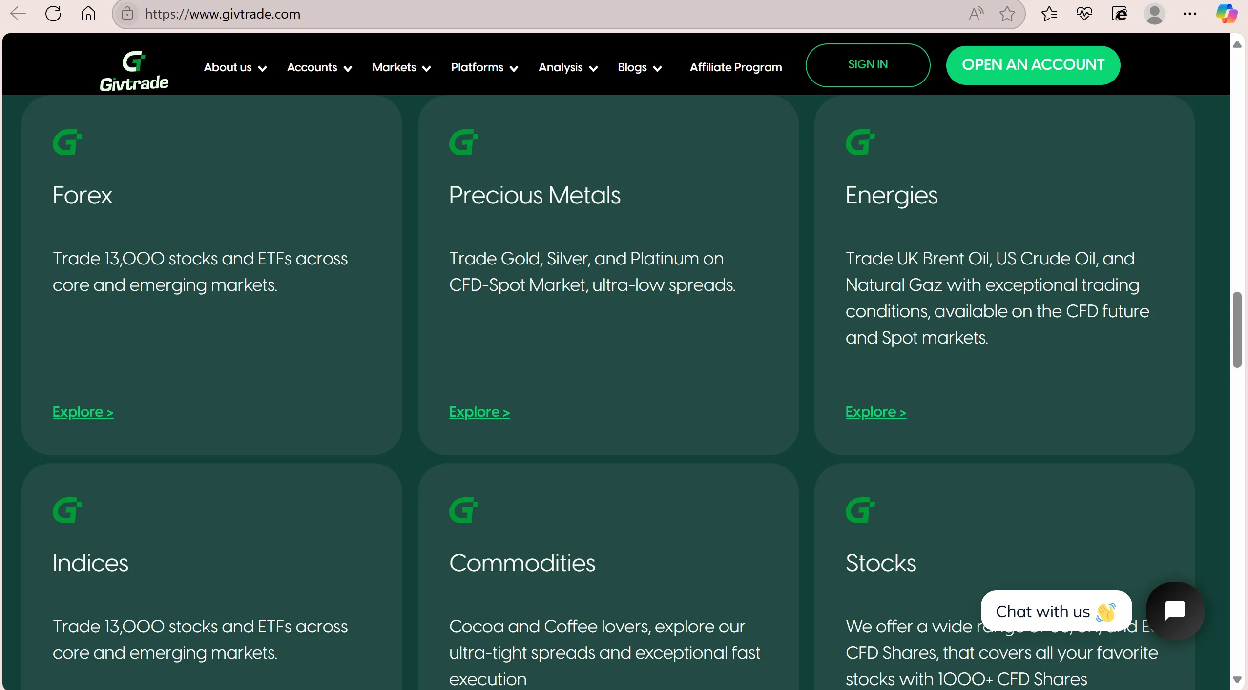The width and height of the screenshot is (1248, 690).
Task: Open the Copilot icon in browser toolbar
Action: (1227, 14)
